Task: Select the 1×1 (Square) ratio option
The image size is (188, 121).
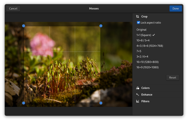Action: [144, 35]
